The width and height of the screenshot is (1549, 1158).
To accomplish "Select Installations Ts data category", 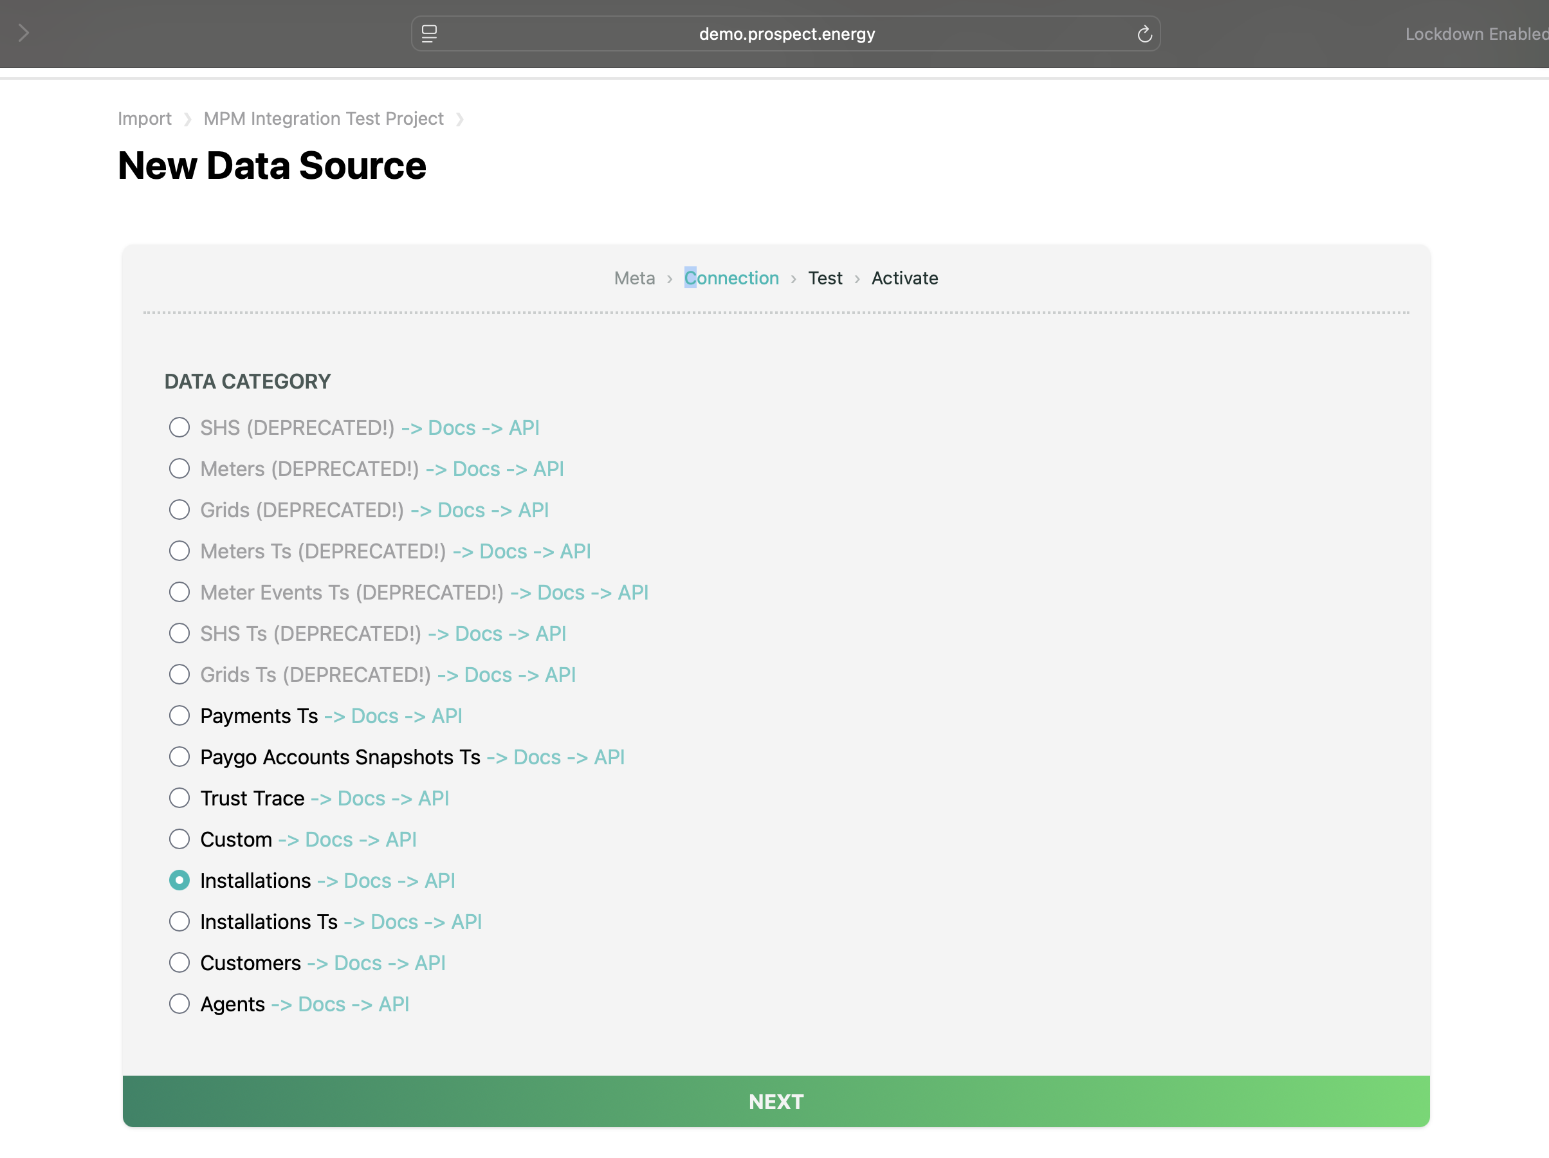I will coord(179,921).
